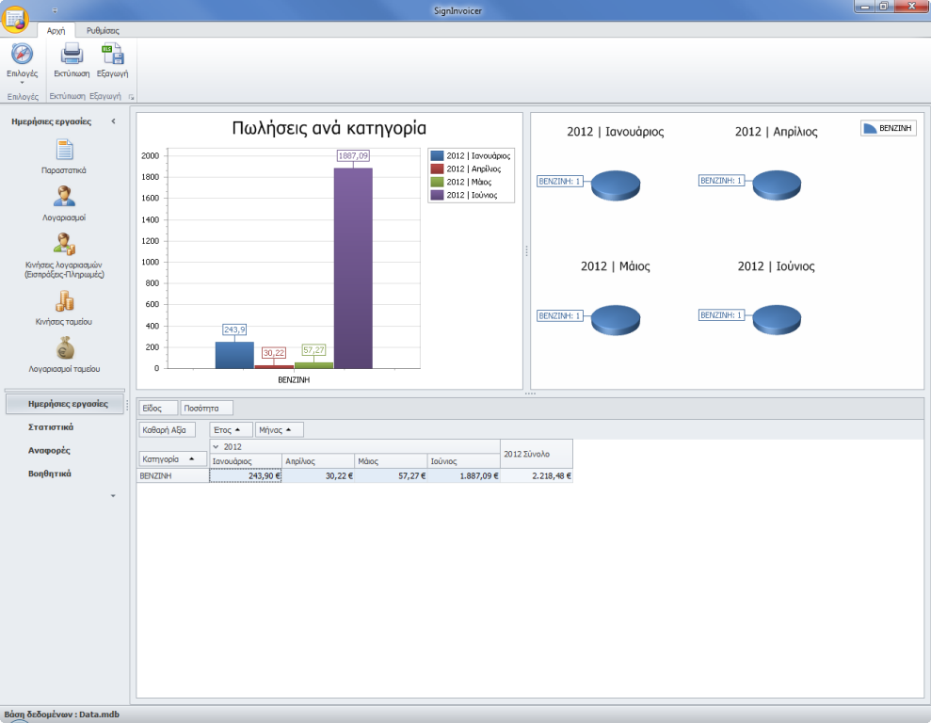Click the Μάιος column header
The height and width of the screenshot is (723, 931).
click(391, 461)
